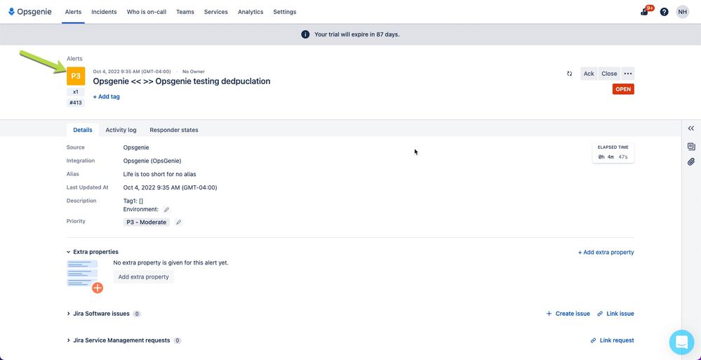
Task: Edit the description using pencil icon
Action: [x=166, y=209]
